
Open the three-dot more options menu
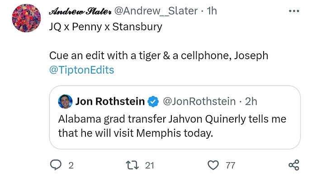(294, 11)
